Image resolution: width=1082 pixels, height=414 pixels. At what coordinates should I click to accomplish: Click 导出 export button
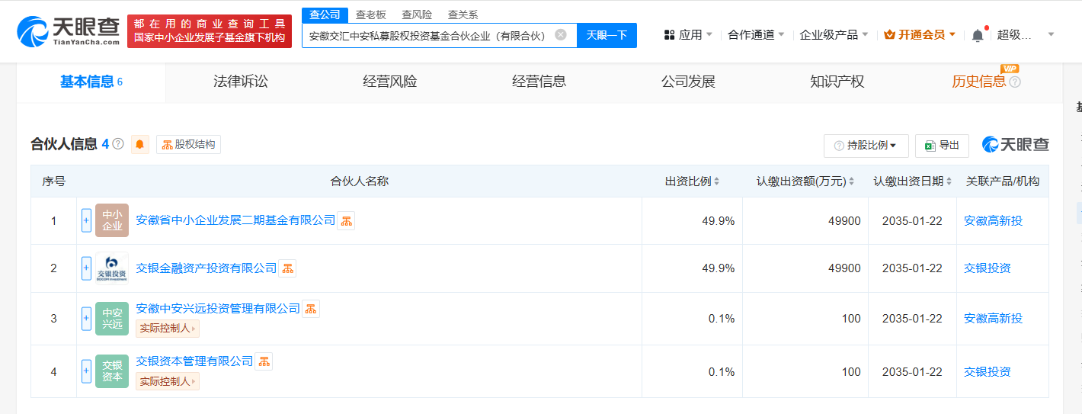click(942, 145)
